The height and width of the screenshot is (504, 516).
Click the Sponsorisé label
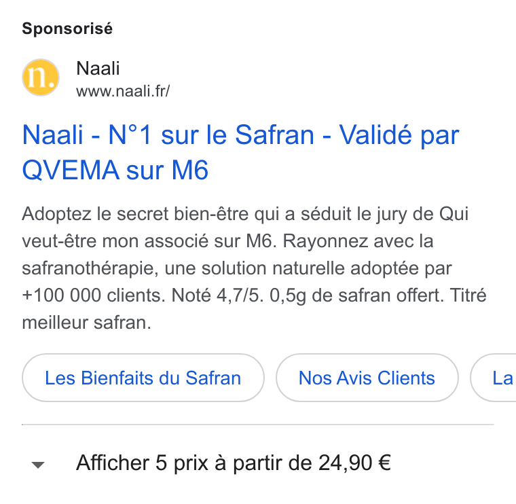[67, 29]
